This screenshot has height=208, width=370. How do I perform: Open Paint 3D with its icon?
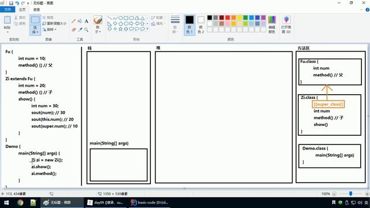click(286, 20)
